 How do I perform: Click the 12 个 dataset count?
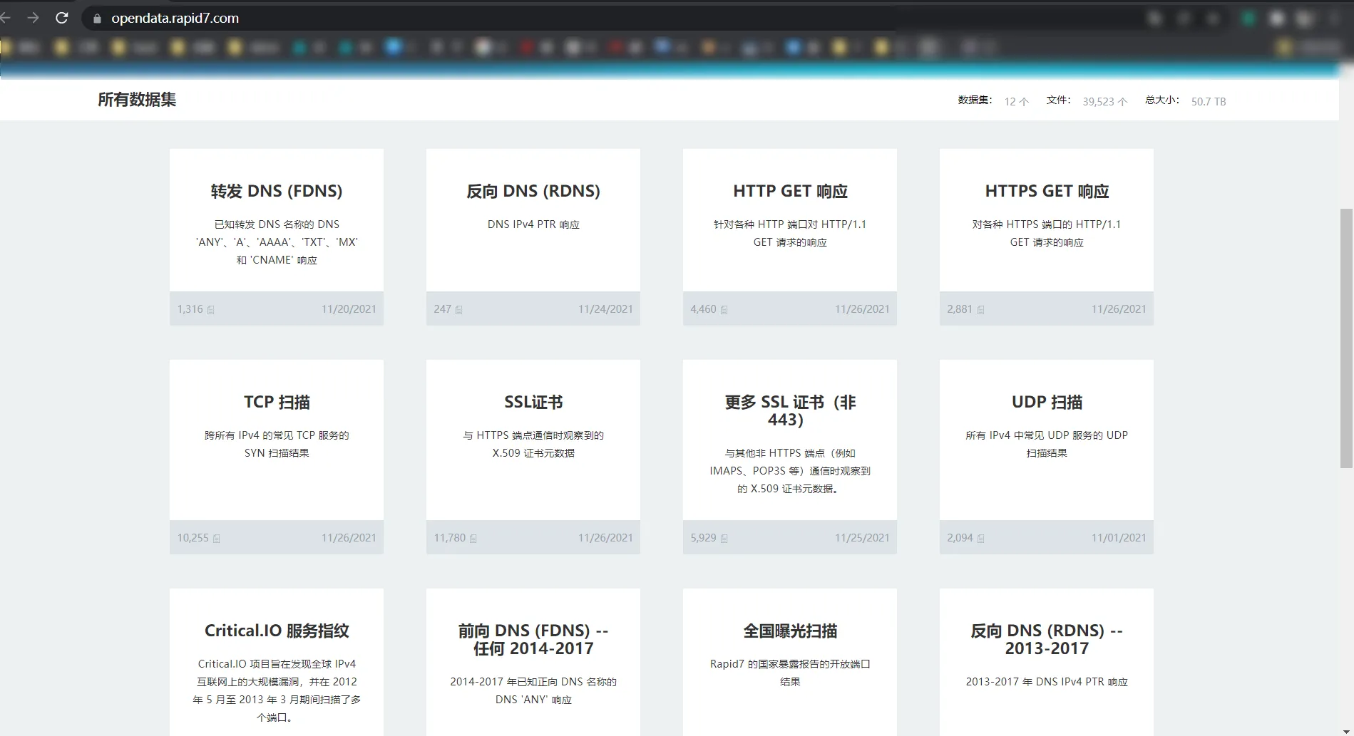pos(1017,102)
